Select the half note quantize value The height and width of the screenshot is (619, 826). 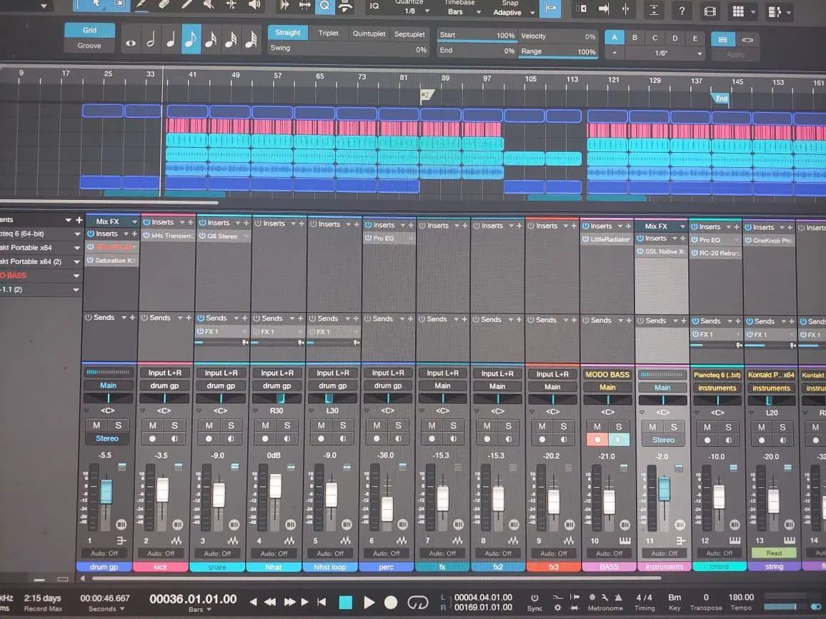point(151,41)
